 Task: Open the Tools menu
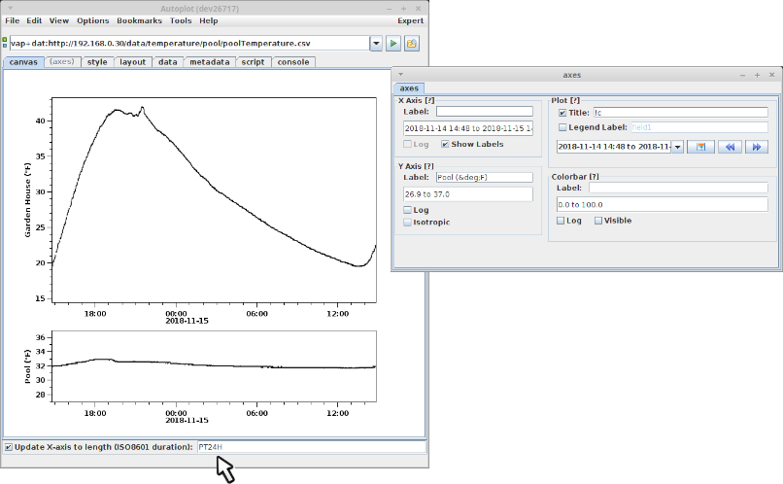click(181, 21)
